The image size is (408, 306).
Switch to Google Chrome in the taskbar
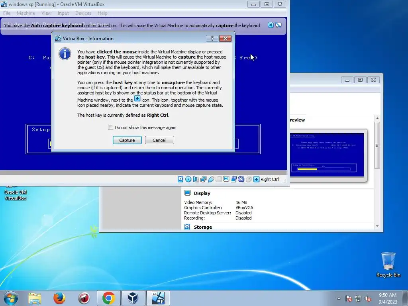pos(108,298)
